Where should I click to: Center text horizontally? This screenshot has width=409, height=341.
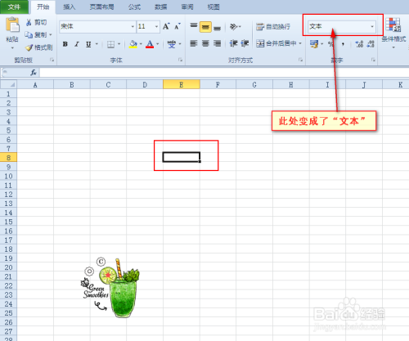[x=205, y=43]
